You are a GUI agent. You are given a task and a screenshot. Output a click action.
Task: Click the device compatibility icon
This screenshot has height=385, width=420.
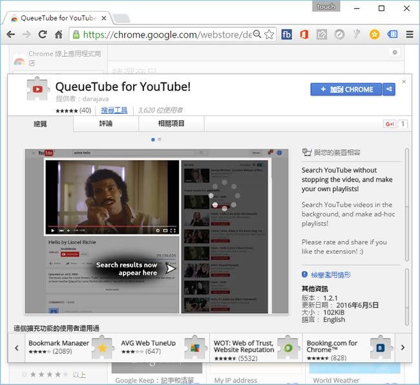[306, 152]
